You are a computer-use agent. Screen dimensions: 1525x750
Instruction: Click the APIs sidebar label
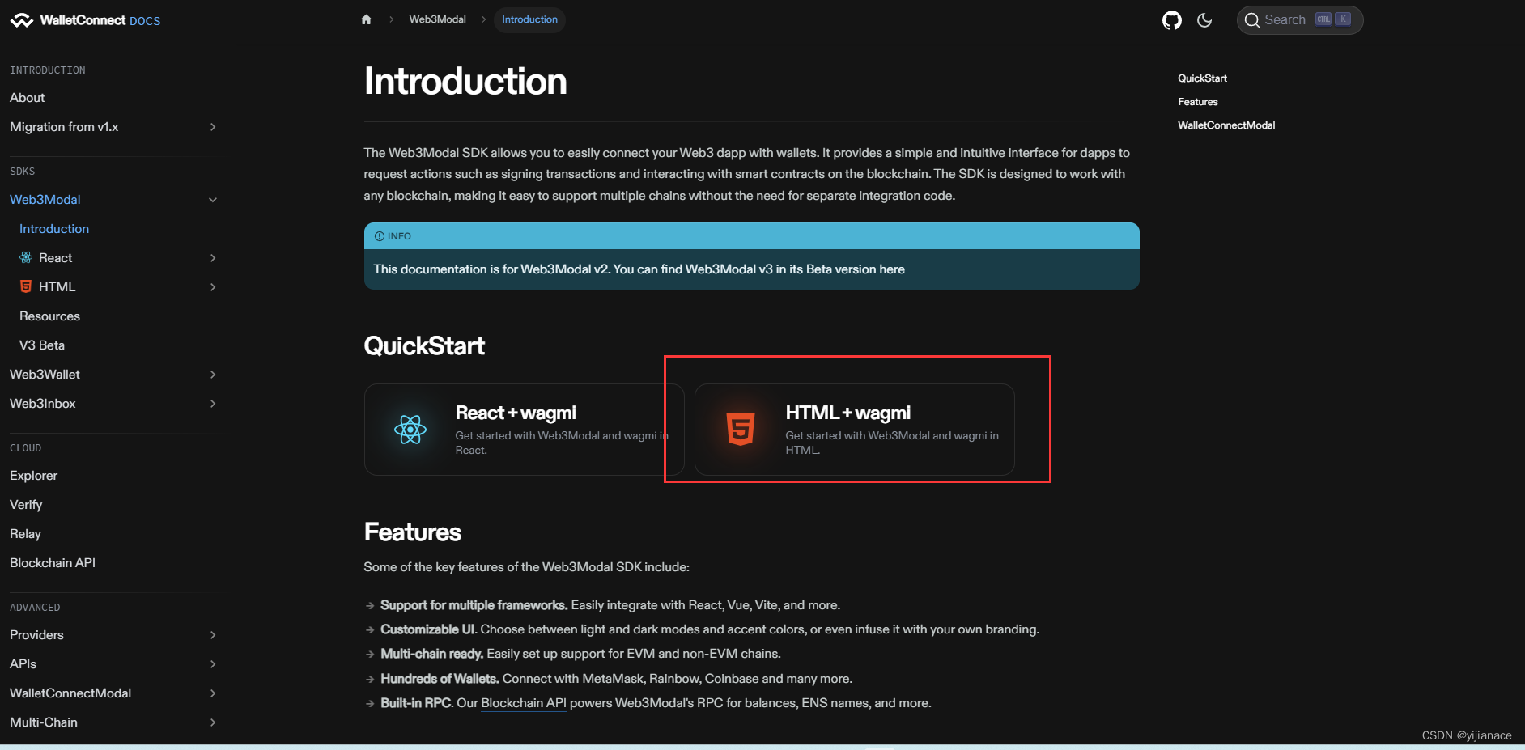(x=23, y=664)
